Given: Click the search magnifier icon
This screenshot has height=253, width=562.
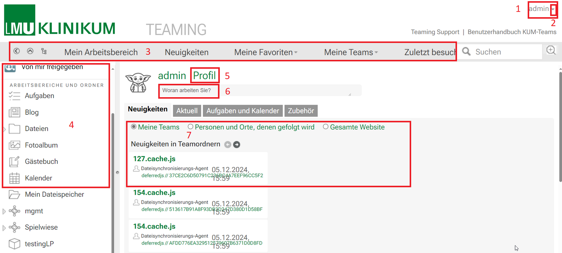Looking at the screenshot, I should pyautogui.click(x=466, y=51).
